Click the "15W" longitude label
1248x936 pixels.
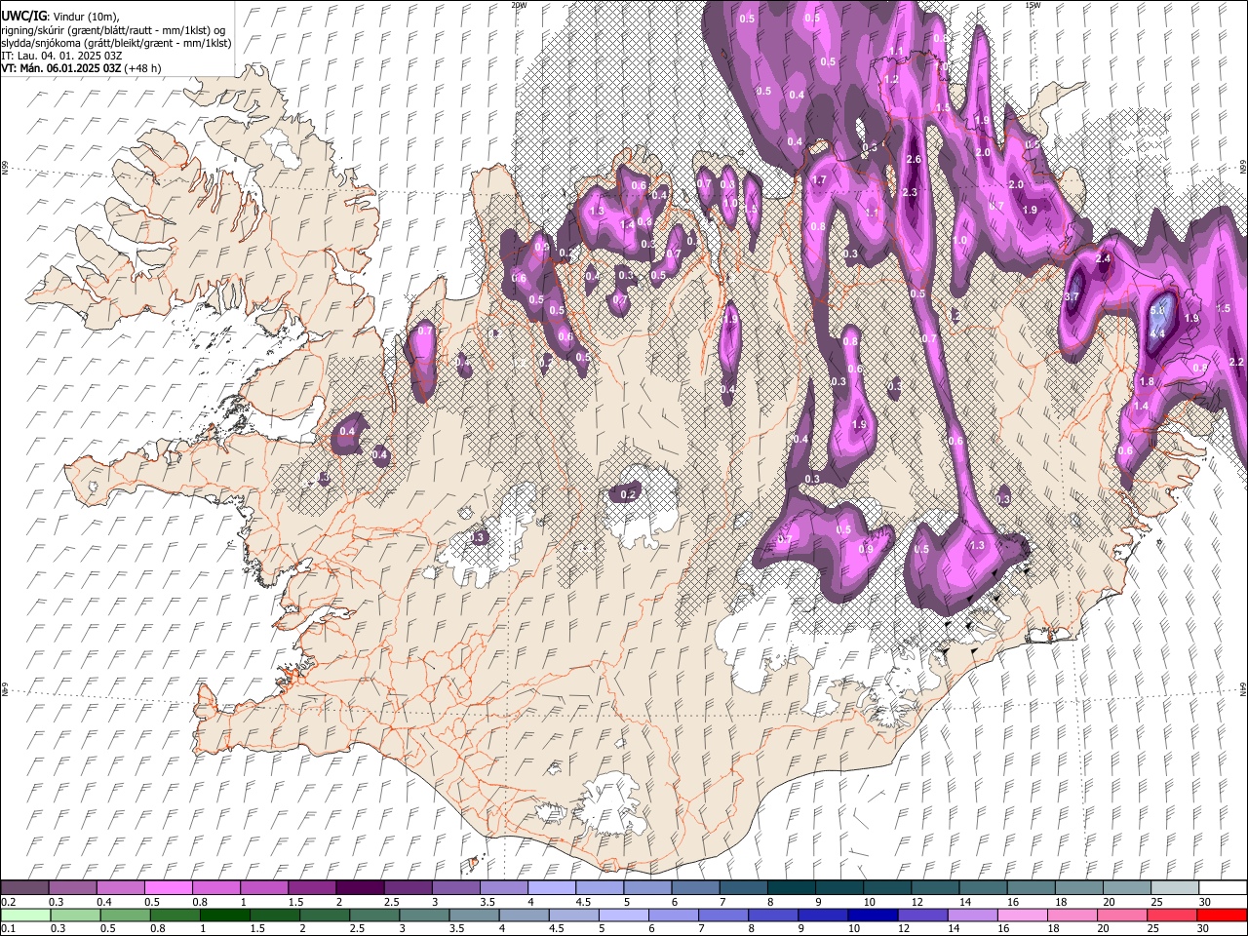click(1033, 5)
